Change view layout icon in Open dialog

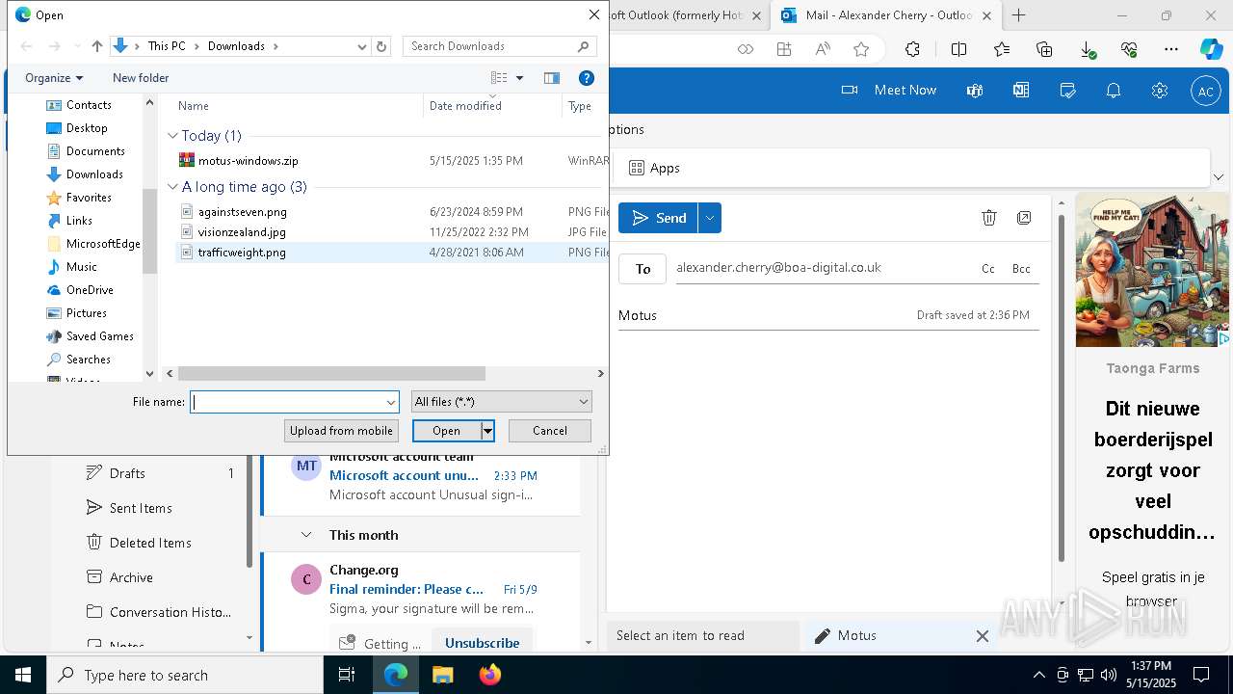pyautogui.click(x=499, y=78)
